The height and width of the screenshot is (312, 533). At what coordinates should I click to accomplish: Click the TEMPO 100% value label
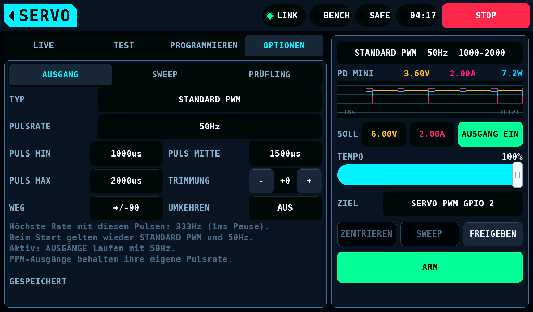[512, 157]
